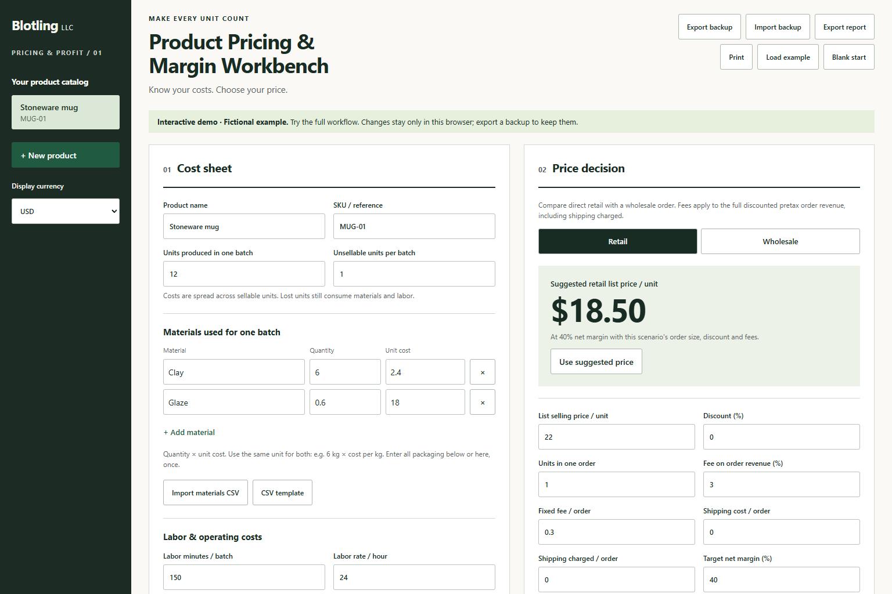Remove the Glaze material row
This screenshot has height=594, width=892.
(x=483, y=402)
